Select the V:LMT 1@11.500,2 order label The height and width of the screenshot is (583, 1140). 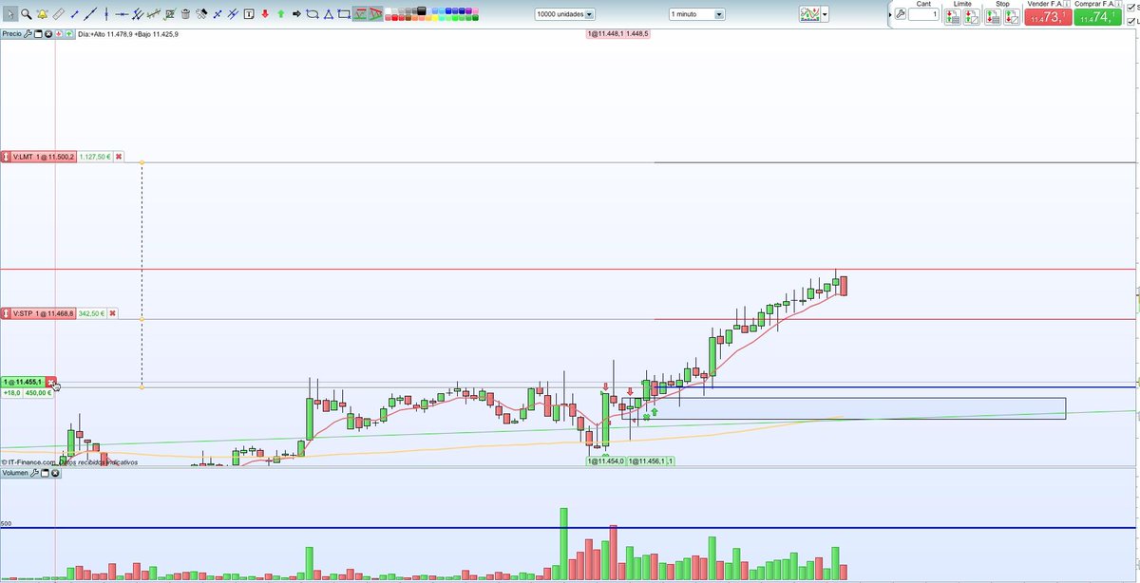tap(44, 157)
